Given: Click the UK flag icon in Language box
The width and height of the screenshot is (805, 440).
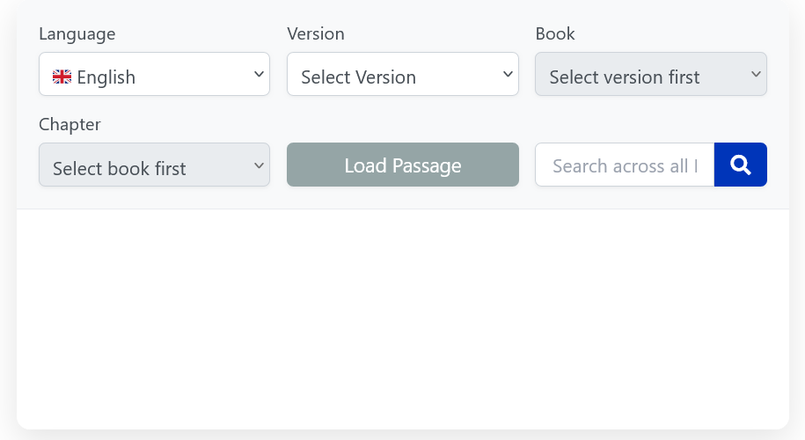Looking at the screenshot, I should coord(62,77).
